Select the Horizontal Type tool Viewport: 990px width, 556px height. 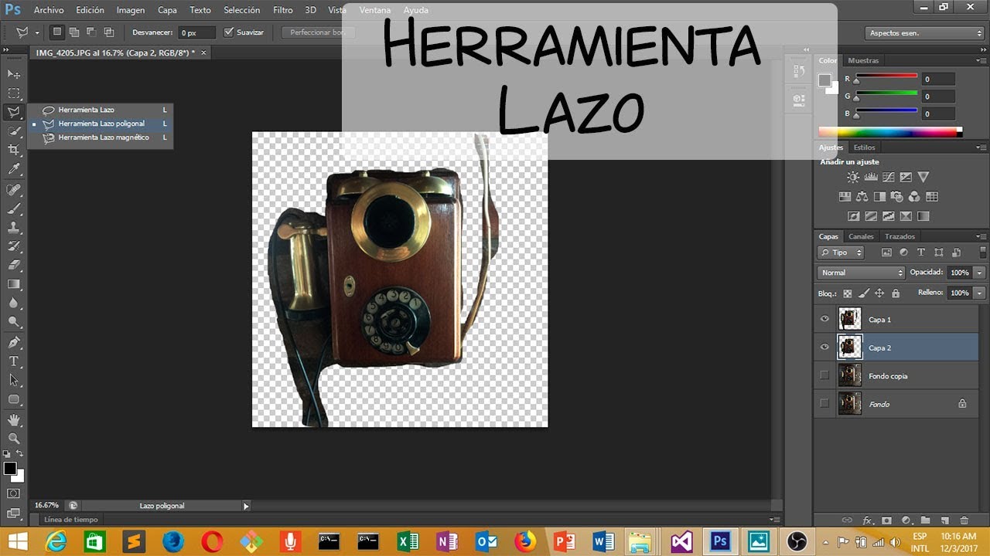point(14,361)
